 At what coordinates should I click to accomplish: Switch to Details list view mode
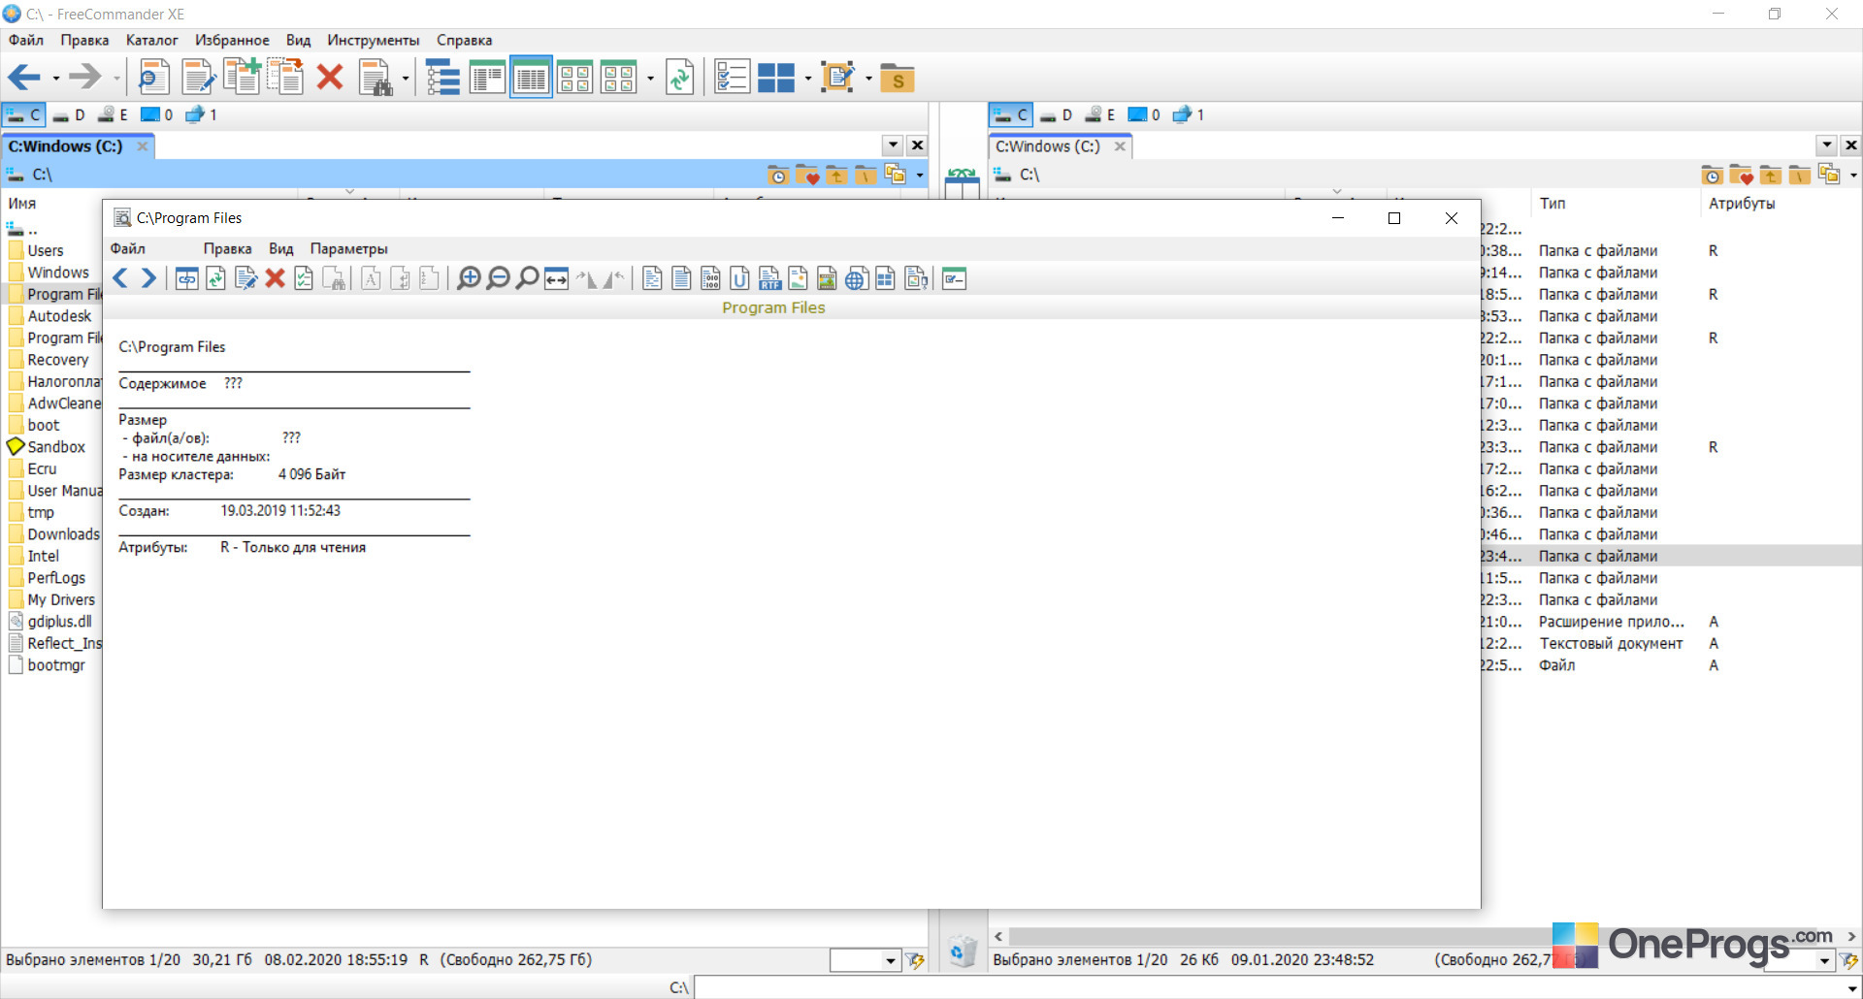tap(531, 78)
